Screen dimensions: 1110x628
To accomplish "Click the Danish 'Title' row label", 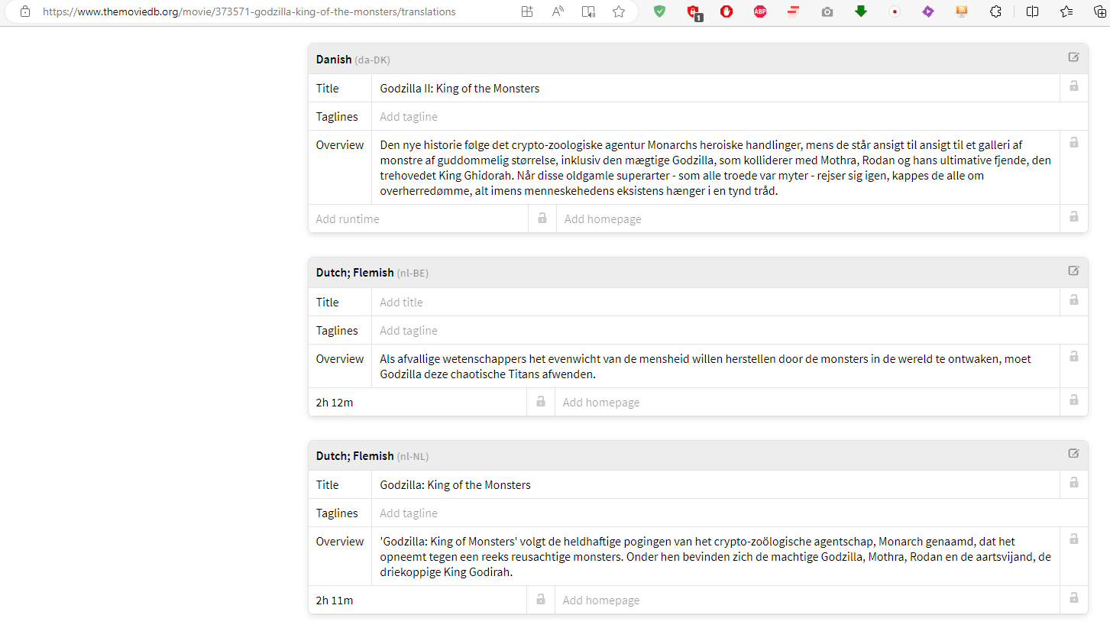I will [x=327, y=89].
